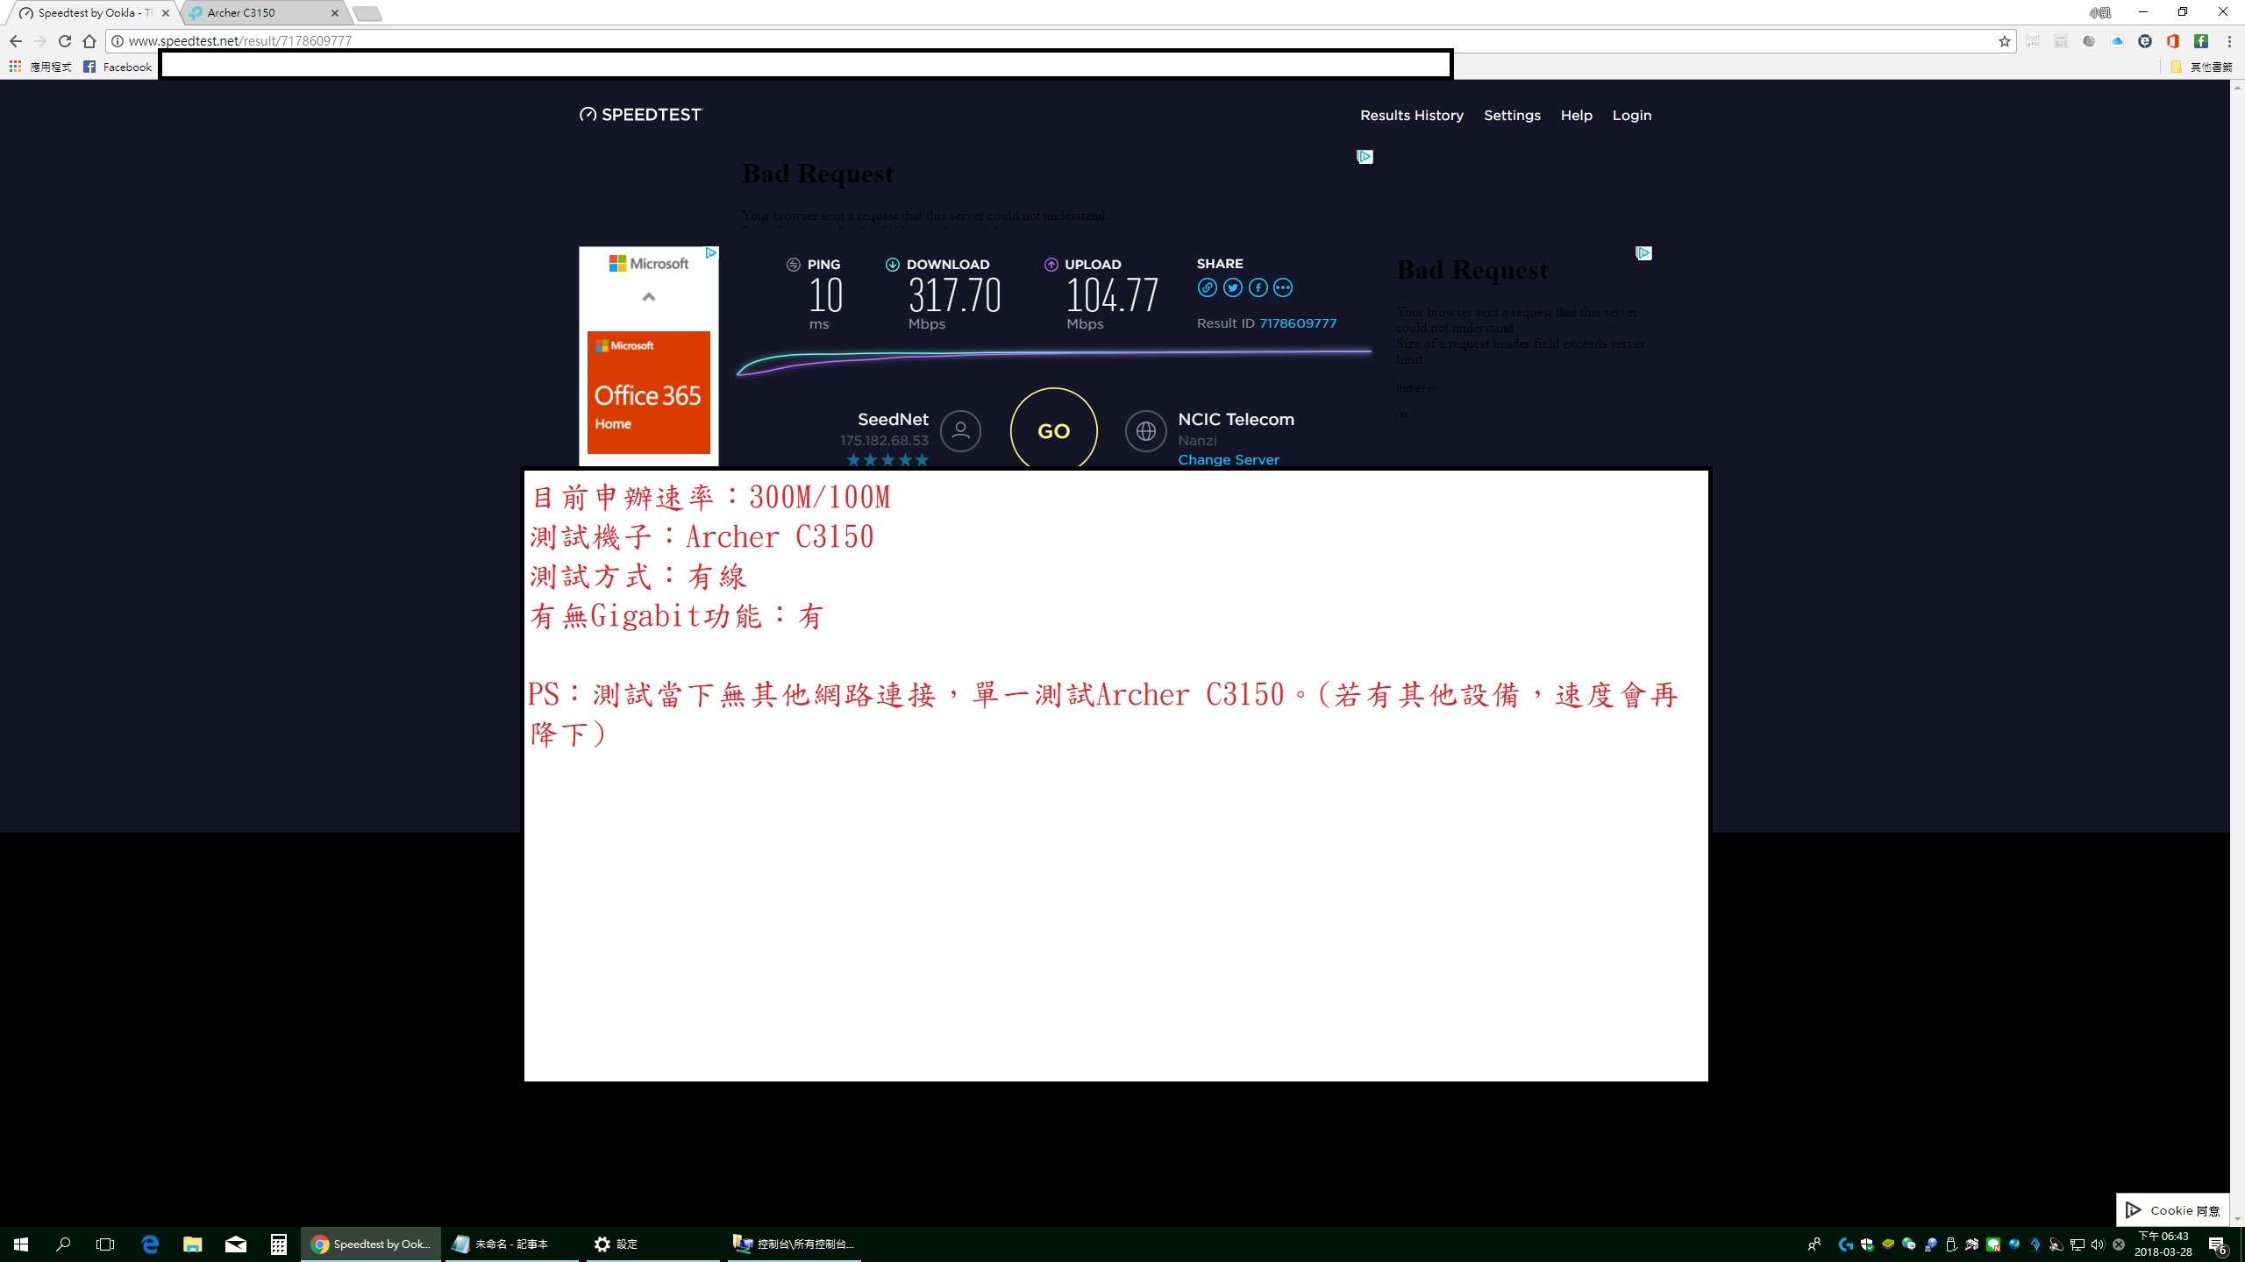Click the AdChoices icon on top banner

pyautogui.click(x=1365, y=157)
